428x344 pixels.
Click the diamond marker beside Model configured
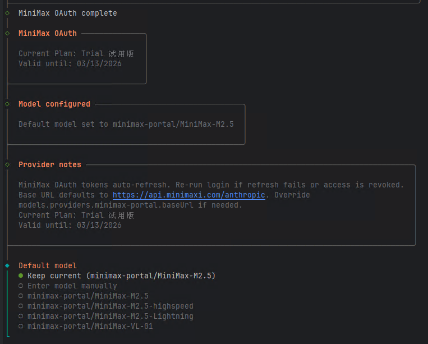7,104
